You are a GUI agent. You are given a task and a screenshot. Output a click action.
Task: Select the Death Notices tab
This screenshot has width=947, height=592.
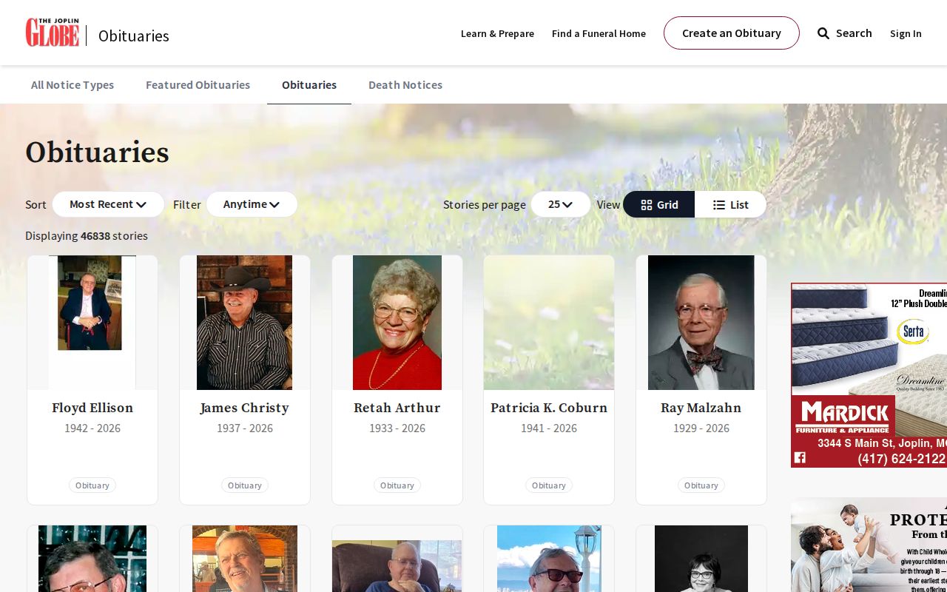[x=405, y=85]
